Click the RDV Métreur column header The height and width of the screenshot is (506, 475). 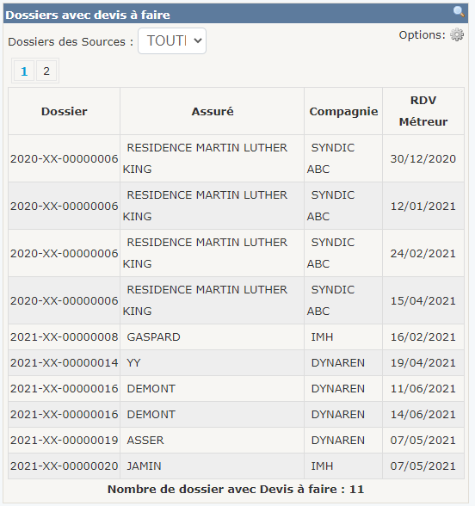423,111
